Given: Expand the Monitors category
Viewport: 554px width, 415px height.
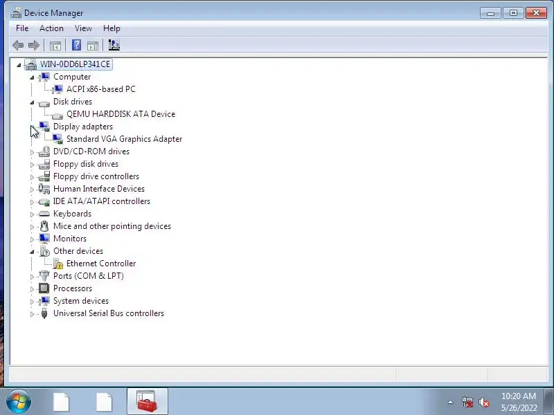Looking at the screenshot, I should pyautogui.click(x=32, y=239).
